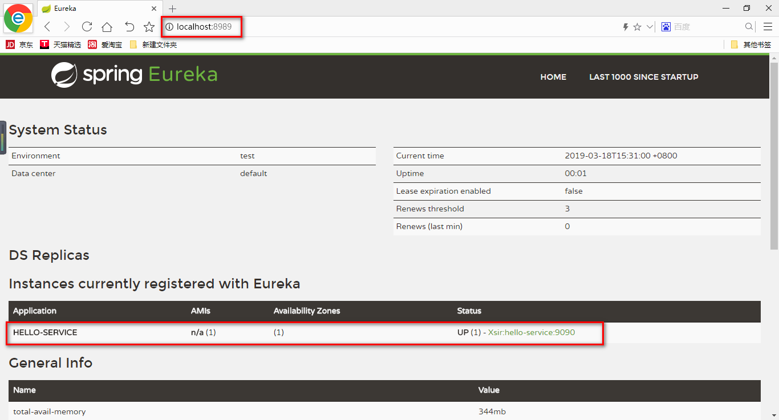
Task: Click the localhost:8989 address field
Action: coord(204,27)
